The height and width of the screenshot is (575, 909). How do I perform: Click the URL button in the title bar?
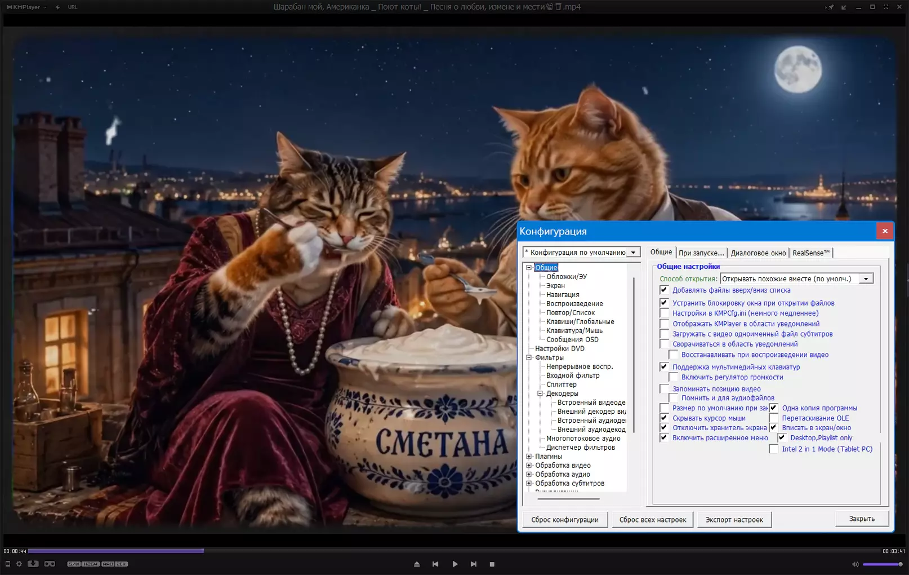click(73, 7)
